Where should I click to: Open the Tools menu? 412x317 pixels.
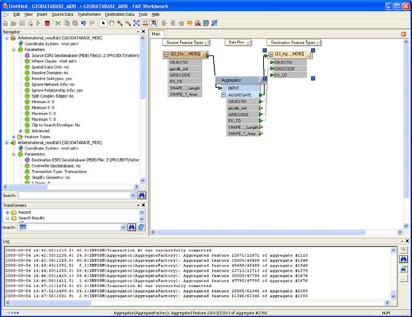pos(143,15)
